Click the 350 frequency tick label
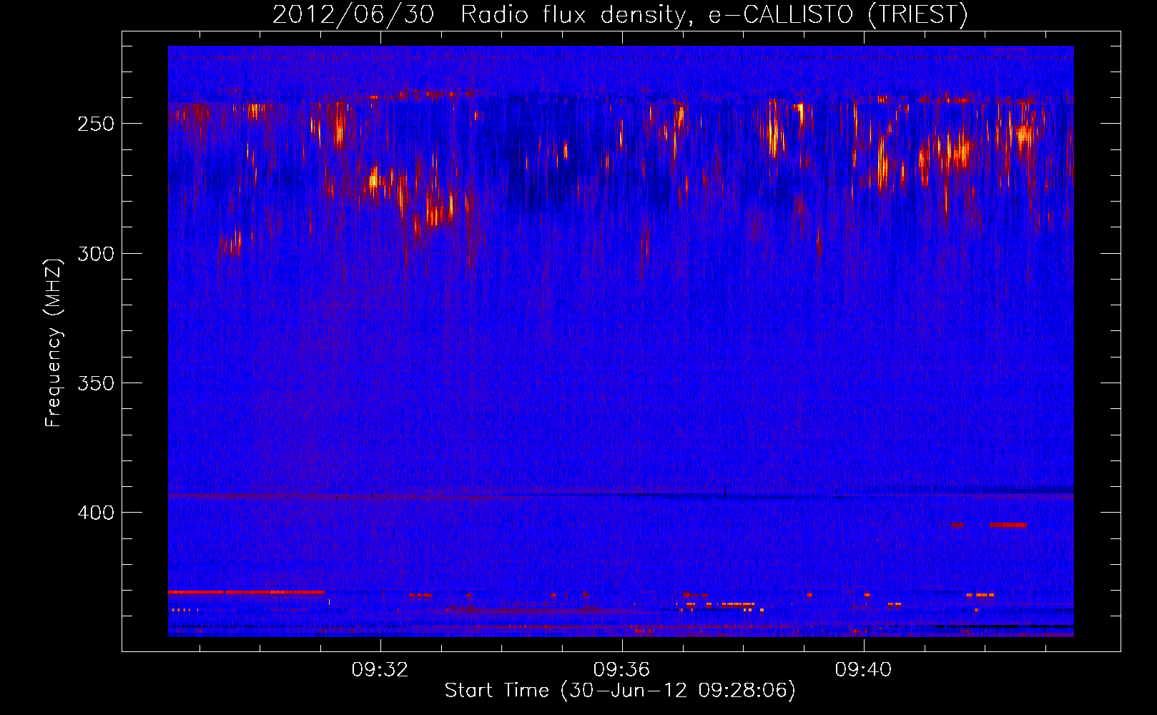 pos(96,383)
